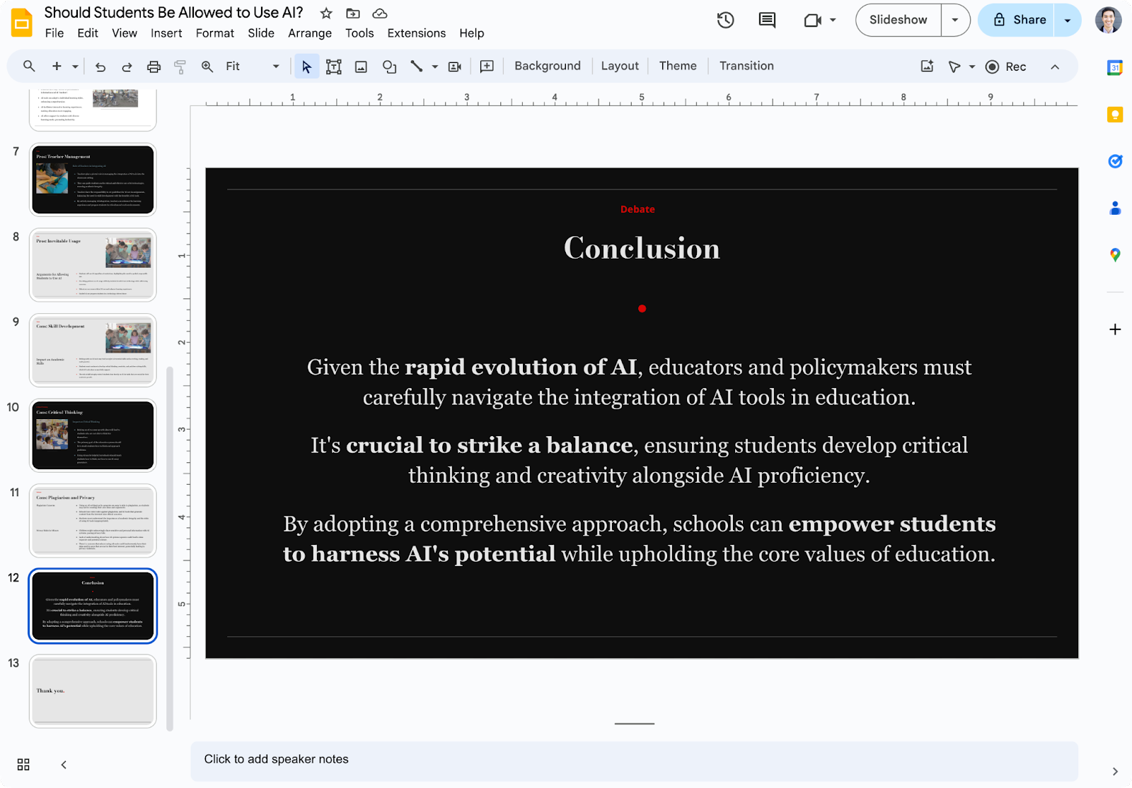Viewport: 1132px width, 788px height.
Task: Star the presentation
Action: [x=325, y=12]
